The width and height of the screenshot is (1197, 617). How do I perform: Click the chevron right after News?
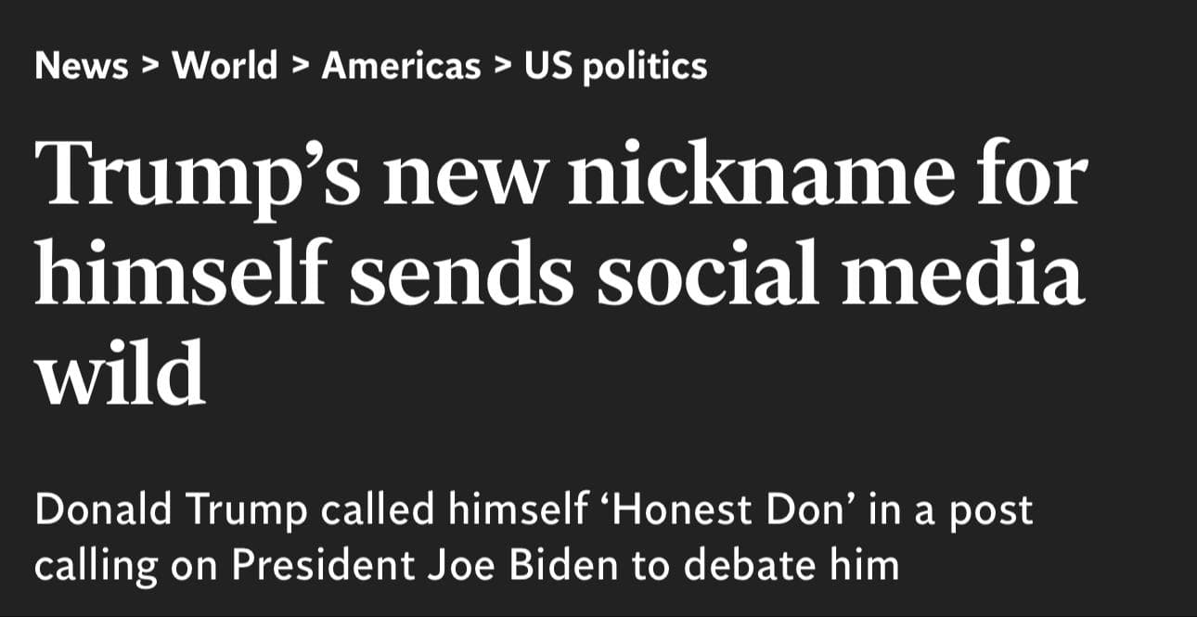point(150,67)
